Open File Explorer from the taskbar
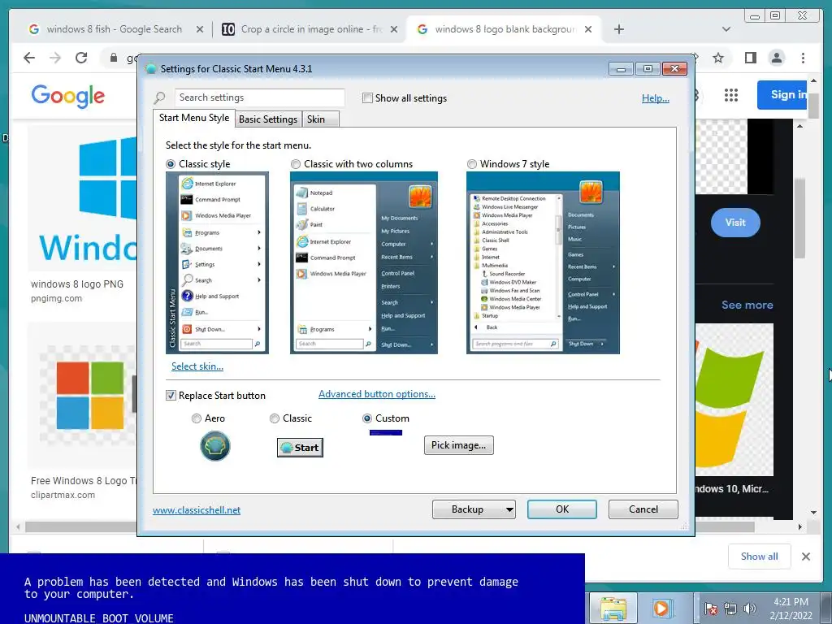Image resolution: width=832 pixels, height=624 pixels. 613,608
